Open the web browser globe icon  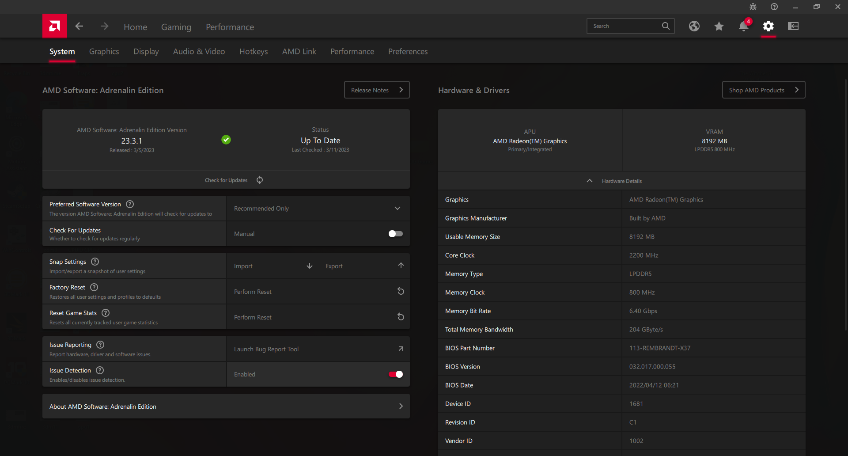tap(694, 27)
